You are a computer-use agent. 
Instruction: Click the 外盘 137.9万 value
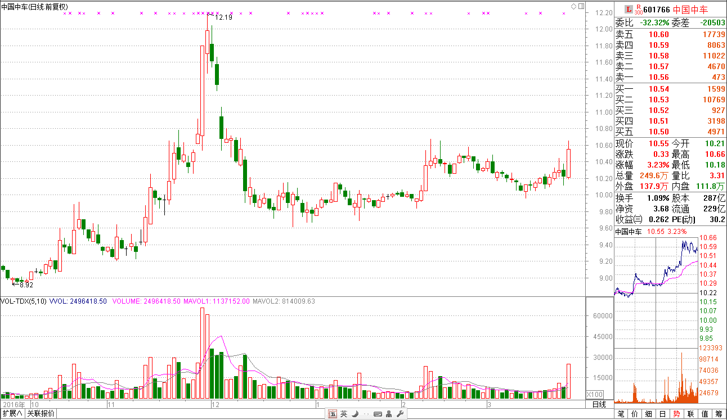(x=654, y=186)
